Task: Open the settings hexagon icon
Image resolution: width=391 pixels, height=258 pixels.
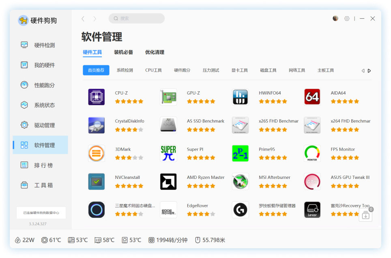Action: 347,19
